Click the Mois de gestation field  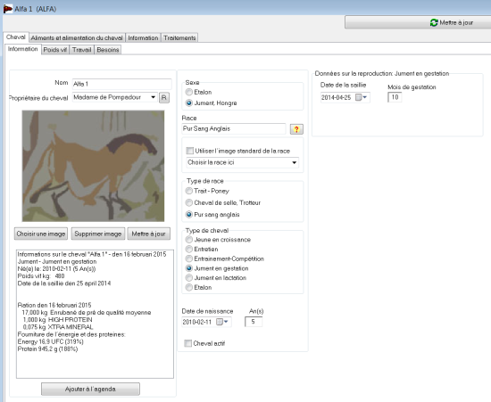coord(395,97)
